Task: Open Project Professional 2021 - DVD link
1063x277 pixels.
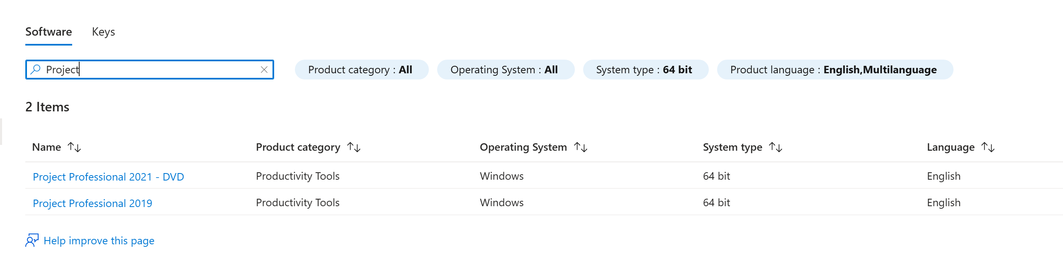Action: coord(108,177)
